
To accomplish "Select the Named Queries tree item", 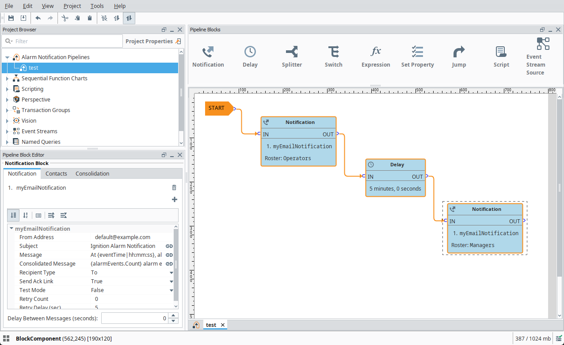I will tap(41, 142).
